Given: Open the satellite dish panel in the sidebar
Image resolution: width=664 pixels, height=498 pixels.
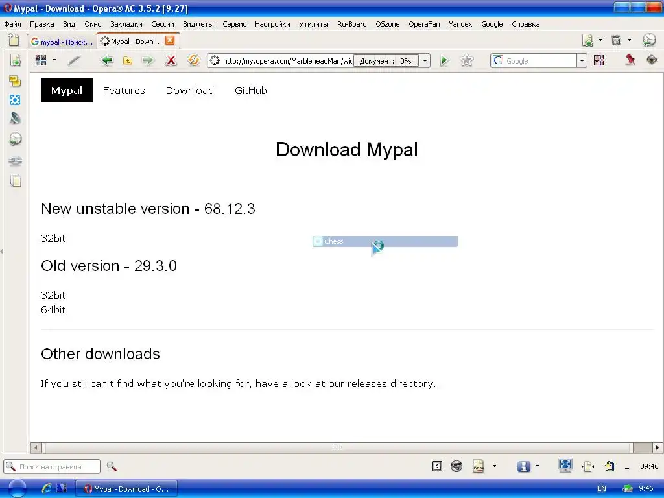Looking at the screenshot, I should coord(16,118).
